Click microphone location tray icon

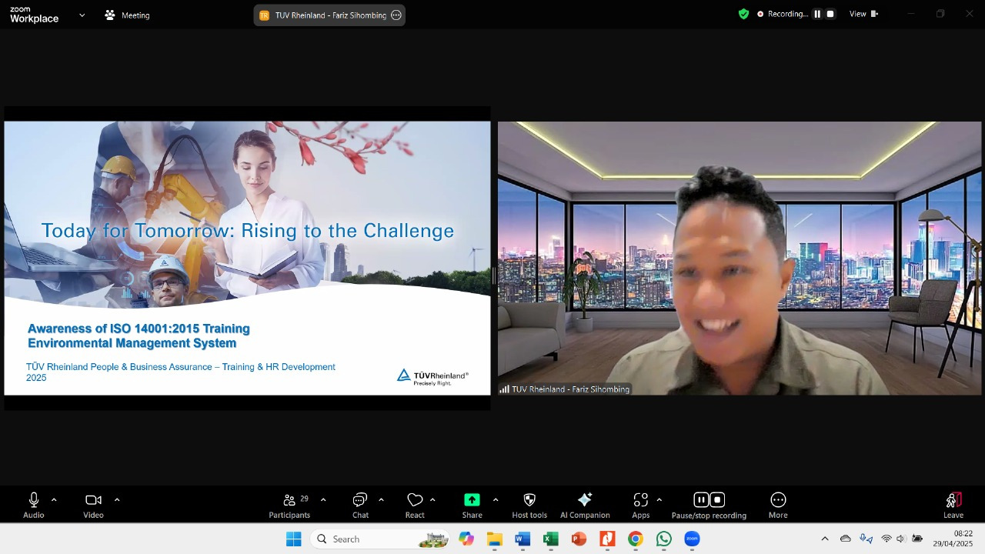pyautogui.click(x=866, y=539)
